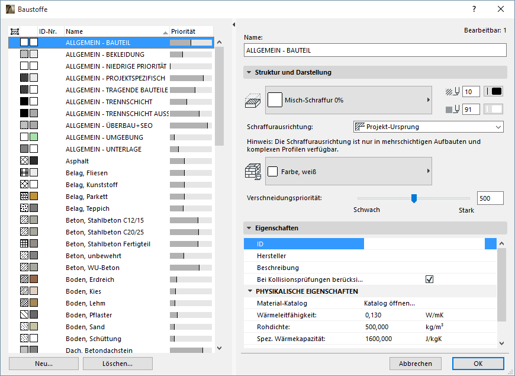Screen dimensions: 515x376
Task: Select ALLGEMEIN - BEKLEIDUNG row
Action: point(111,54)
